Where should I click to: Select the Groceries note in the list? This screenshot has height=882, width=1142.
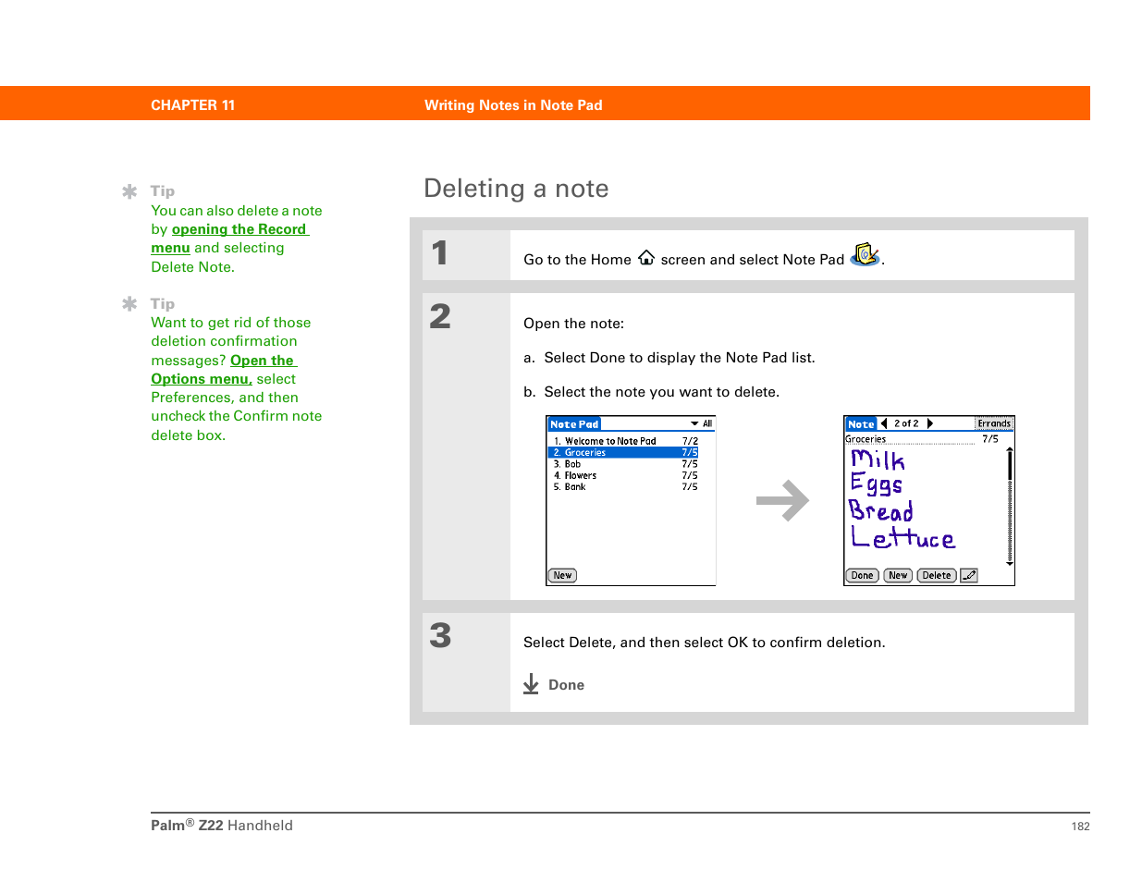(x=625, y=453)
